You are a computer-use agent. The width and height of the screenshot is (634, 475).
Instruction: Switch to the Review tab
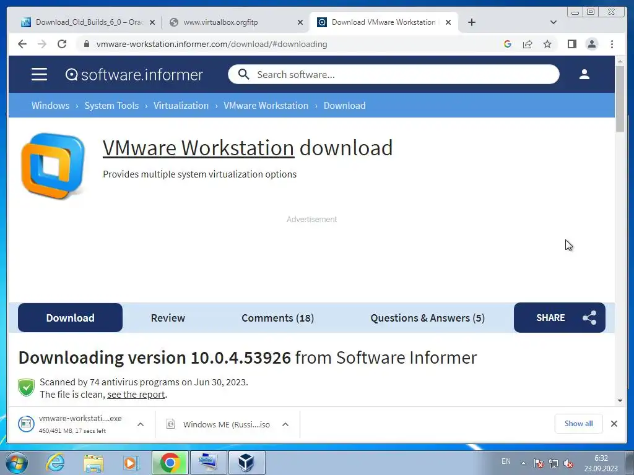point(168,318)
